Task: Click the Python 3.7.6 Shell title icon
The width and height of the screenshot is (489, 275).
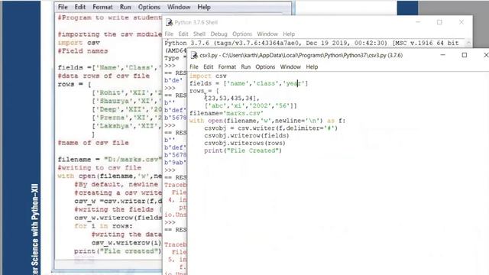Action: (x=169, y=22)
